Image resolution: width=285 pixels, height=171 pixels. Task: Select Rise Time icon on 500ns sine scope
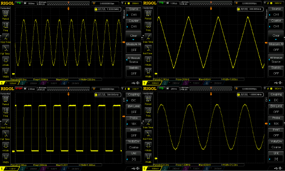click(6, 37)
